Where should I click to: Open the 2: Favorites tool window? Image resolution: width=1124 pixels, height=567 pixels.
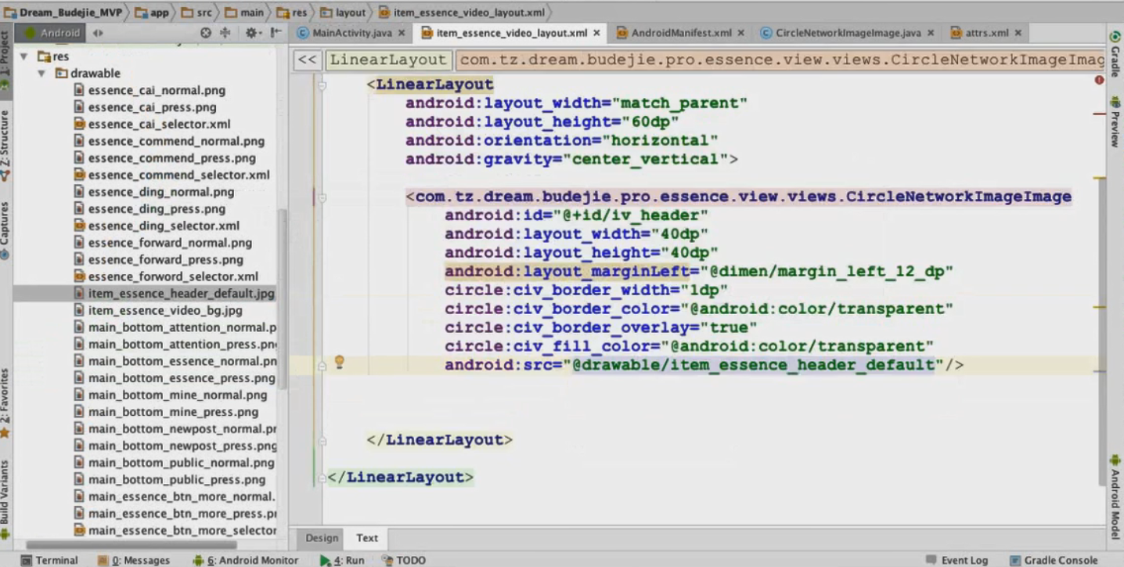click(6, 403)
